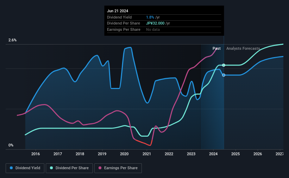Click the tooltip value 'JP¥32.000'
Screen dimensions: 289x178
point(155,23)
